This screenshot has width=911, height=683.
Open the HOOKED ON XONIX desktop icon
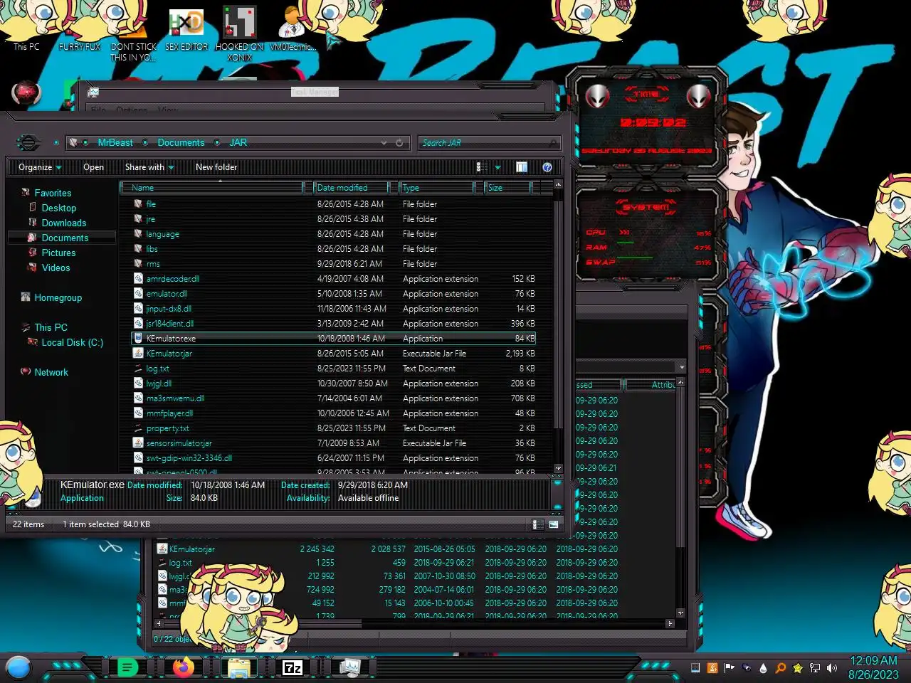pyautogui.click(x=240, y=33)
